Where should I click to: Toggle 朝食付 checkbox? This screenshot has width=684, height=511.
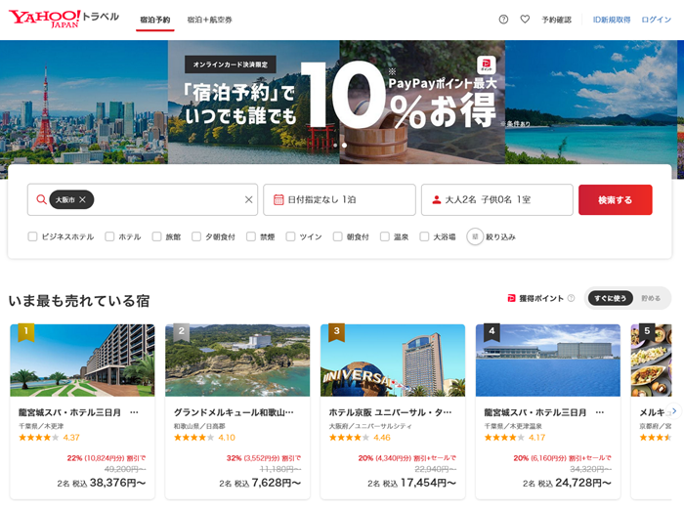click(x=338, y=236)
